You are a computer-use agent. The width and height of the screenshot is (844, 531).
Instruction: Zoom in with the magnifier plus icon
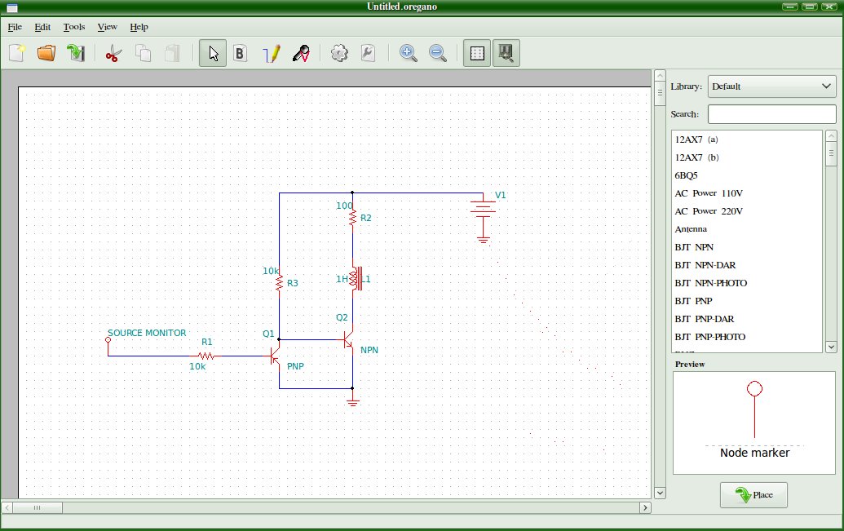click(x=409, y=54)
